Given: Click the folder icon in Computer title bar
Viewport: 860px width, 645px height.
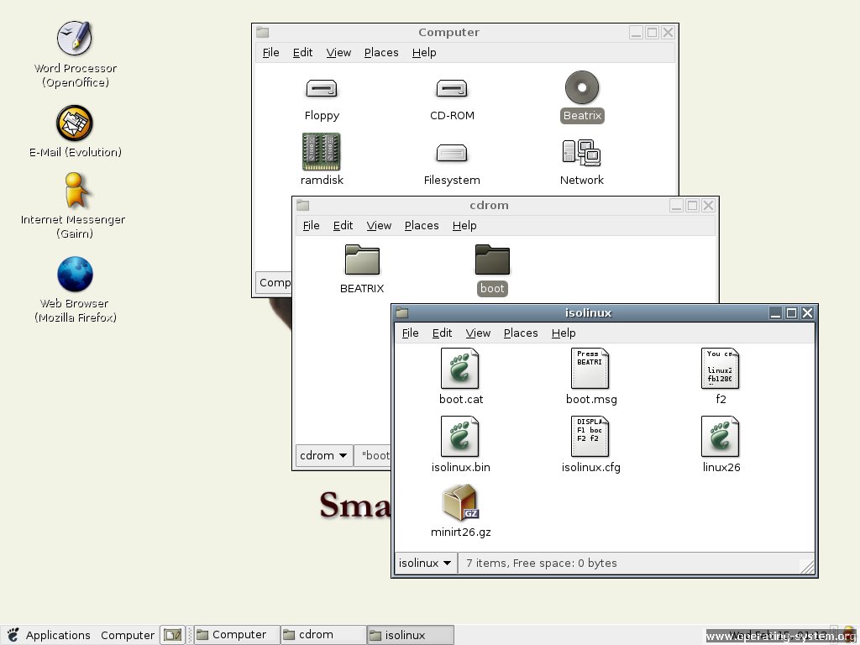Looking at the screenshot, I should coord(263,33).
